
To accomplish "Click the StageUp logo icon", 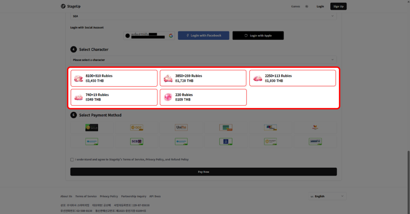I will 63,6.
